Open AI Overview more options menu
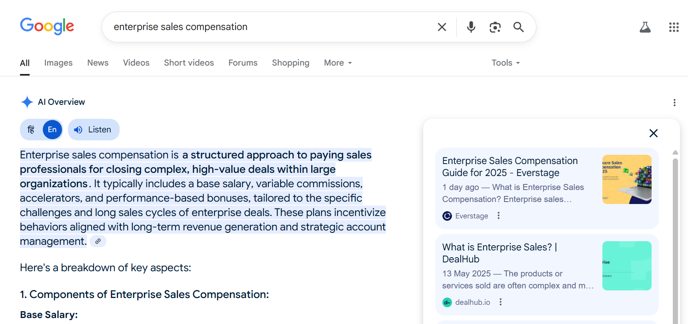 (x=674, y=103)
